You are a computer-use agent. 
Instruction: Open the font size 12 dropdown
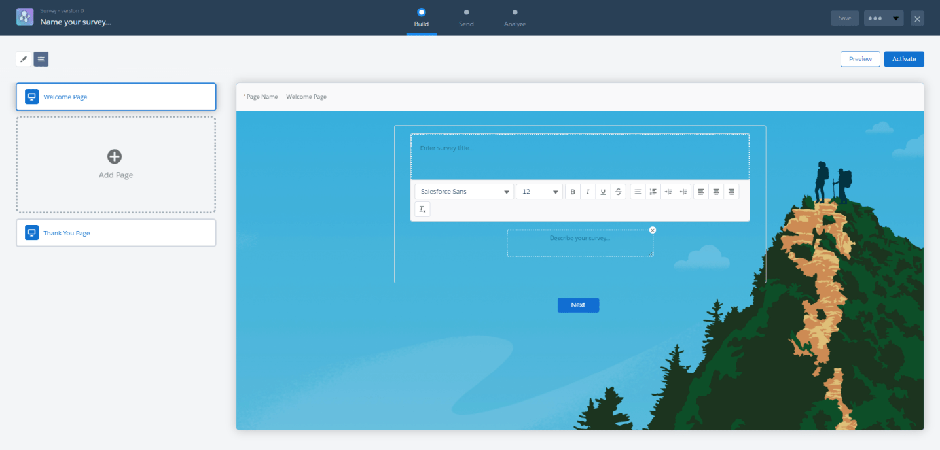coord(539,192)
